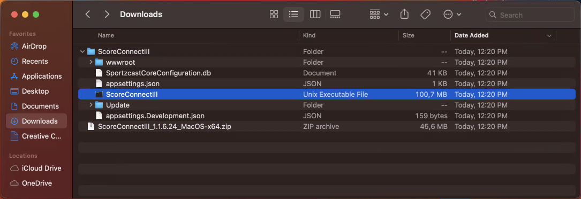Click the Unix Executable File kind
Viewport: 581px width, 199px height.
335,94
